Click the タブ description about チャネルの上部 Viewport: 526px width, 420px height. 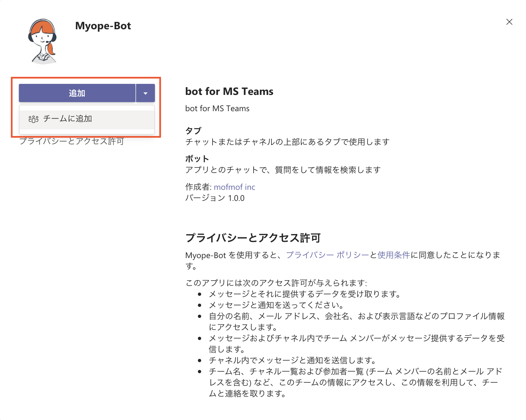287,142
